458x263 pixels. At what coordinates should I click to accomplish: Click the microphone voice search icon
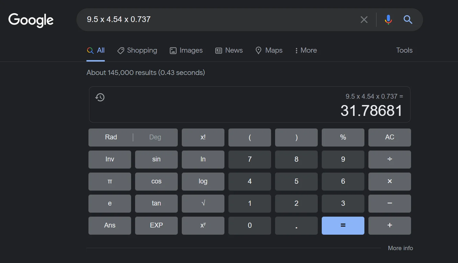388,19
